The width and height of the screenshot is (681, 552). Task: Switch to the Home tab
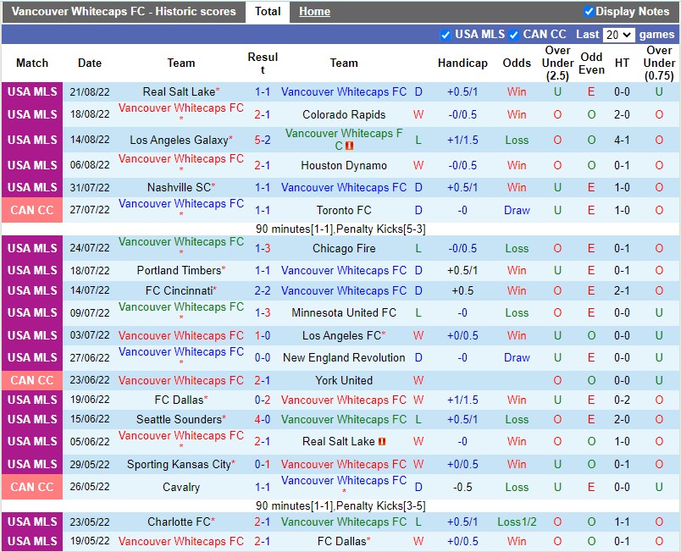click(x=314, y=12)
